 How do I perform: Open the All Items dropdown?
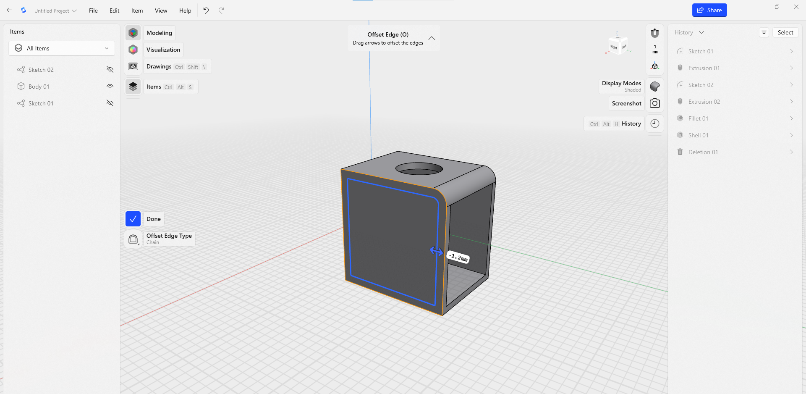62,48
